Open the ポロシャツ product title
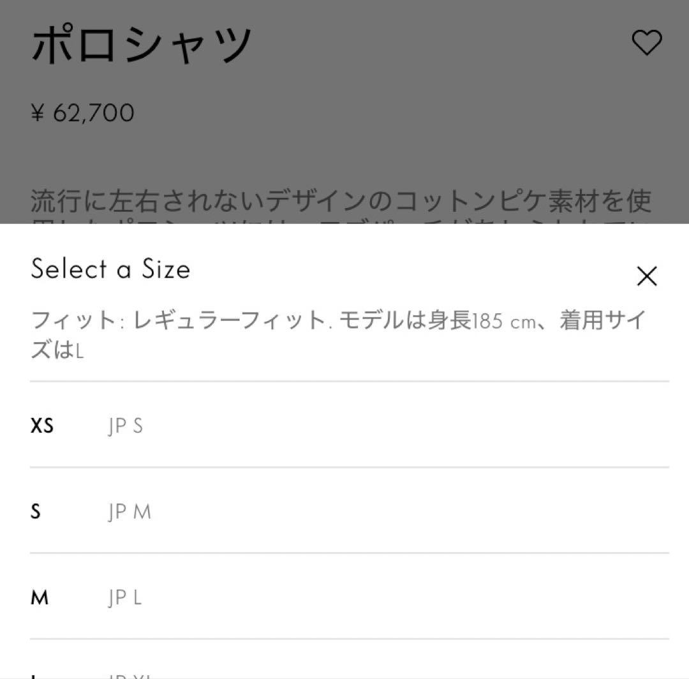The height and width of the screenshot is (679, 689). point(142,42)
